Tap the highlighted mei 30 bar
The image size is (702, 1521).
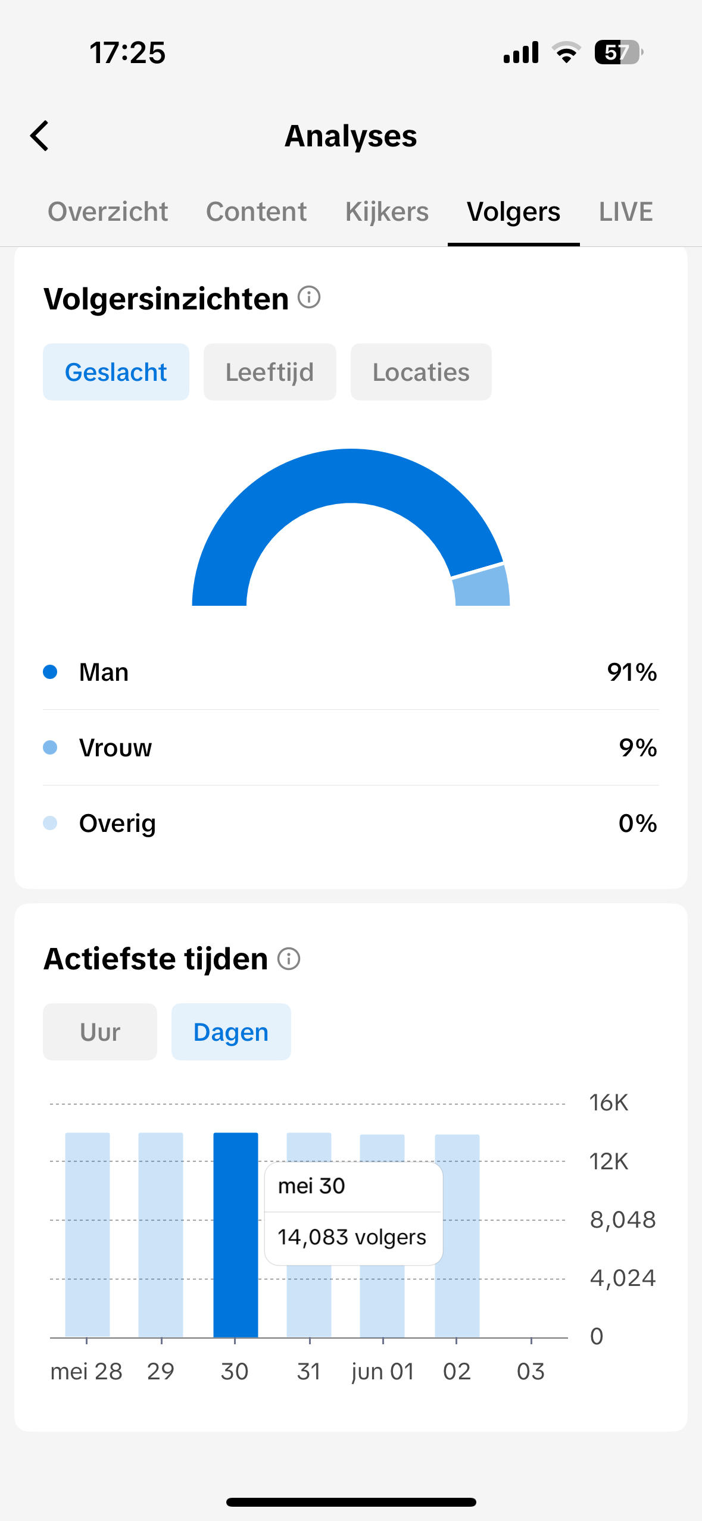point(236,1235)
